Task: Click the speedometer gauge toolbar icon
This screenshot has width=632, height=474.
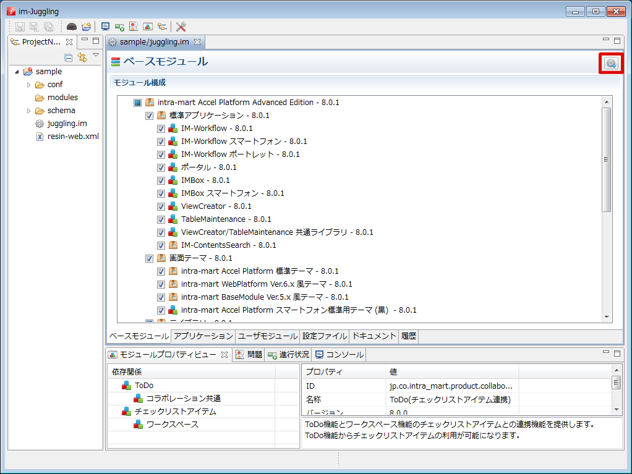Action: (x=72, y=27)
